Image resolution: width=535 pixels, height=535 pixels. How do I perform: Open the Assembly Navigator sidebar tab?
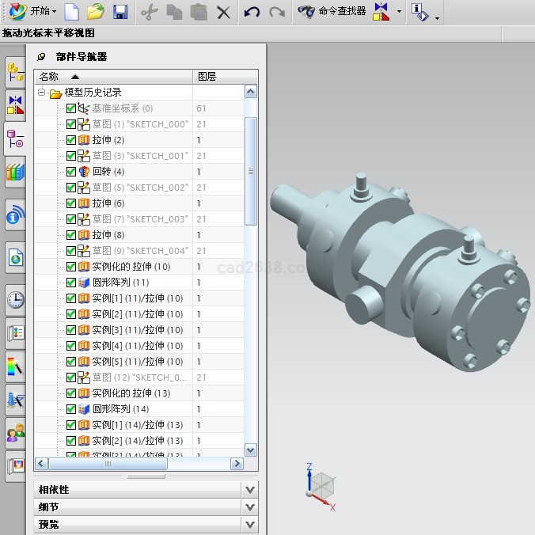coord(15,73)
